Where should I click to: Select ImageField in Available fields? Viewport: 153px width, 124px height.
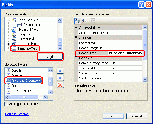(25, 34)
